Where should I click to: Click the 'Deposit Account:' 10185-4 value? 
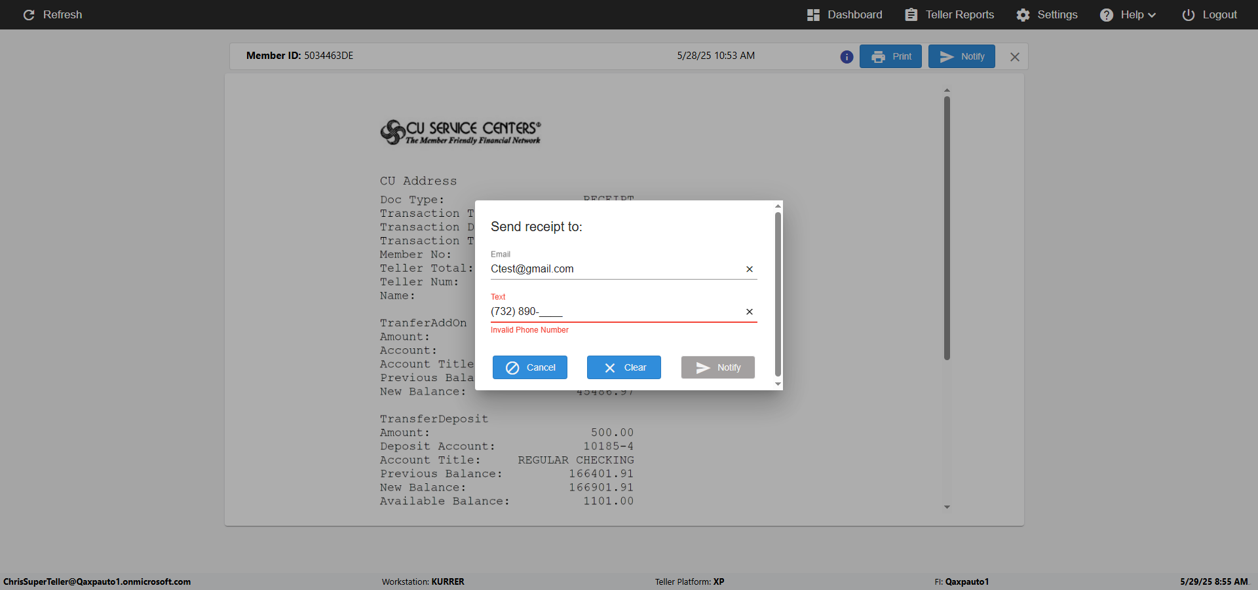(x=609, y=447)
